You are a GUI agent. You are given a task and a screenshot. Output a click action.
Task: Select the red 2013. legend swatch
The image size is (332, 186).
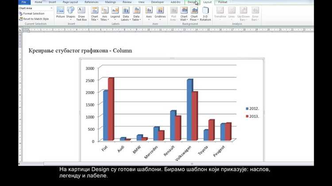(x=247, y=116)
